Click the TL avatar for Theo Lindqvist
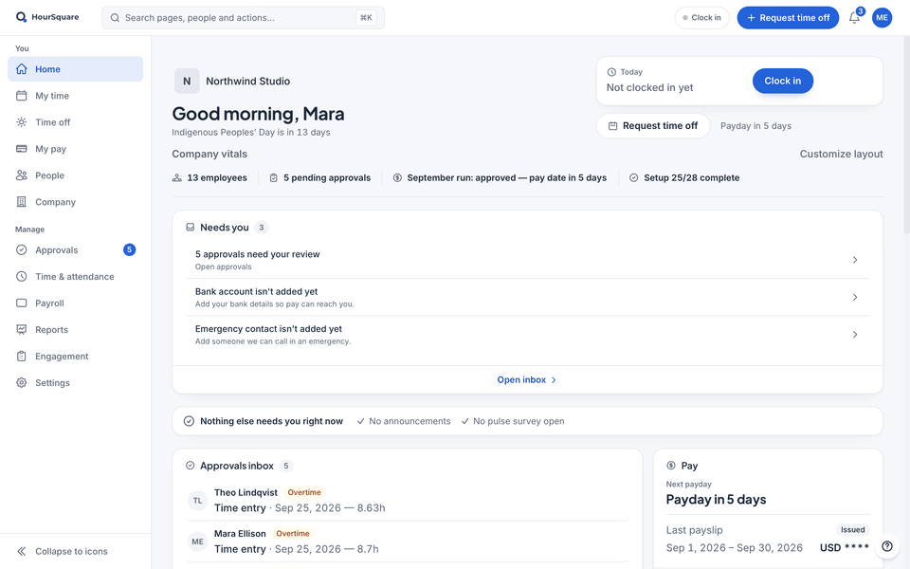Screen dimensions: 910x569 [198, 501]
